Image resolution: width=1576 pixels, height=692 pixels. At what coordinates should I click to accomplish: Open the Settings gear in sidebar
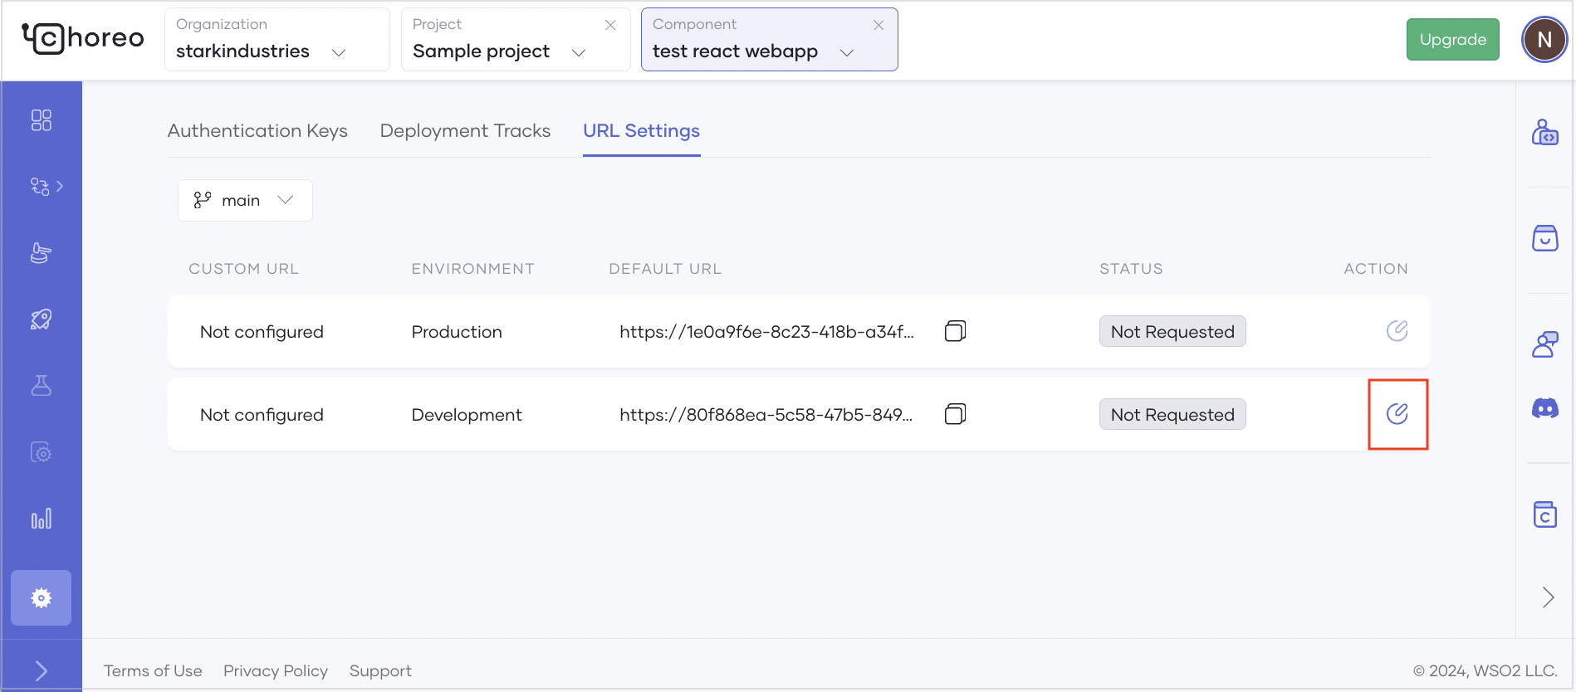(x=41, y=597)
